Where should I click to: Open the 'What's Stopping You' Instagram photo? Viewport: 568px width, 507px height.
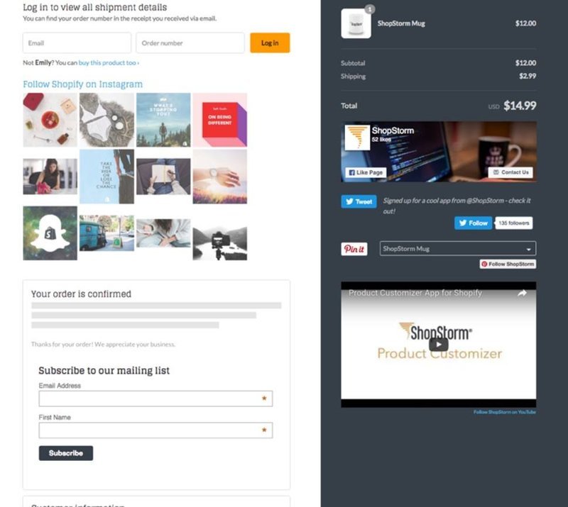tap(163, 120)
